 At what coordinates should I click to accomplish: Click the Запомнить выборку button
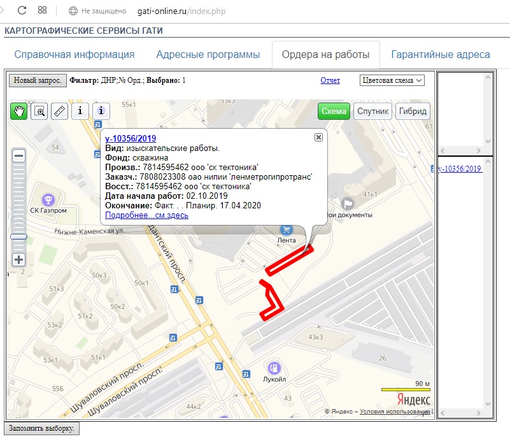coord(42,428)
